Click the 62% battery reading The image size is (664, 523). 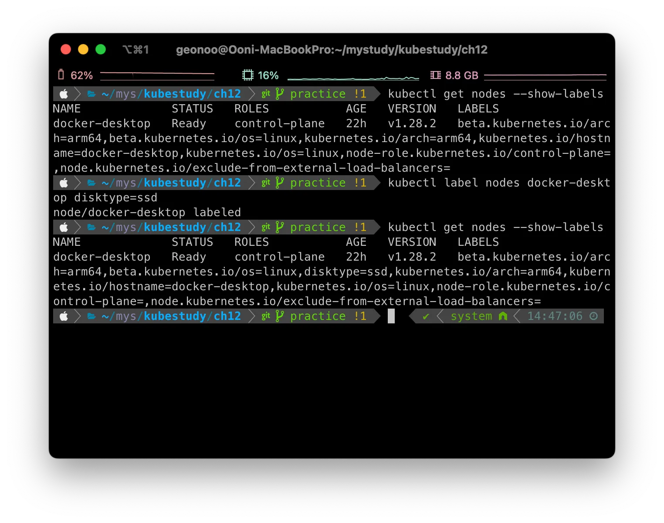[82, 75]
